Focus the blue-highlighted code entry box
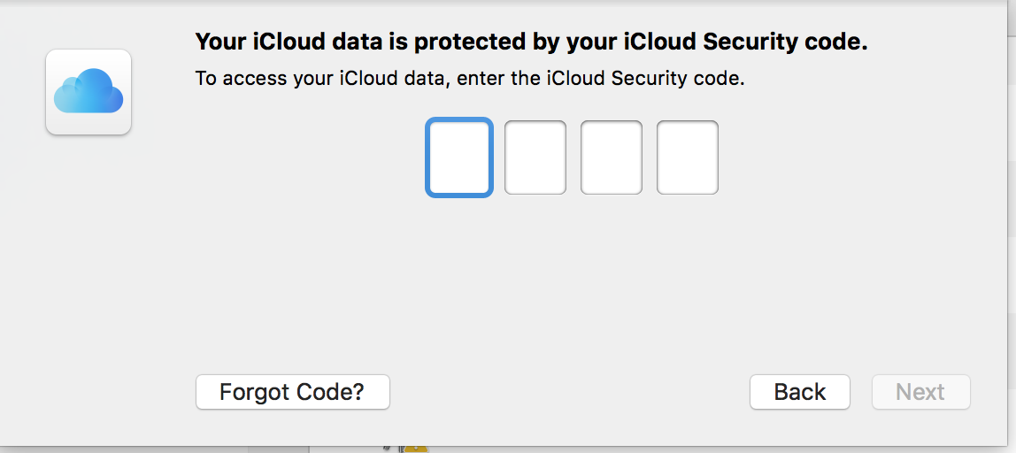Screen dimensions: 1016x453 coord(458,157)
